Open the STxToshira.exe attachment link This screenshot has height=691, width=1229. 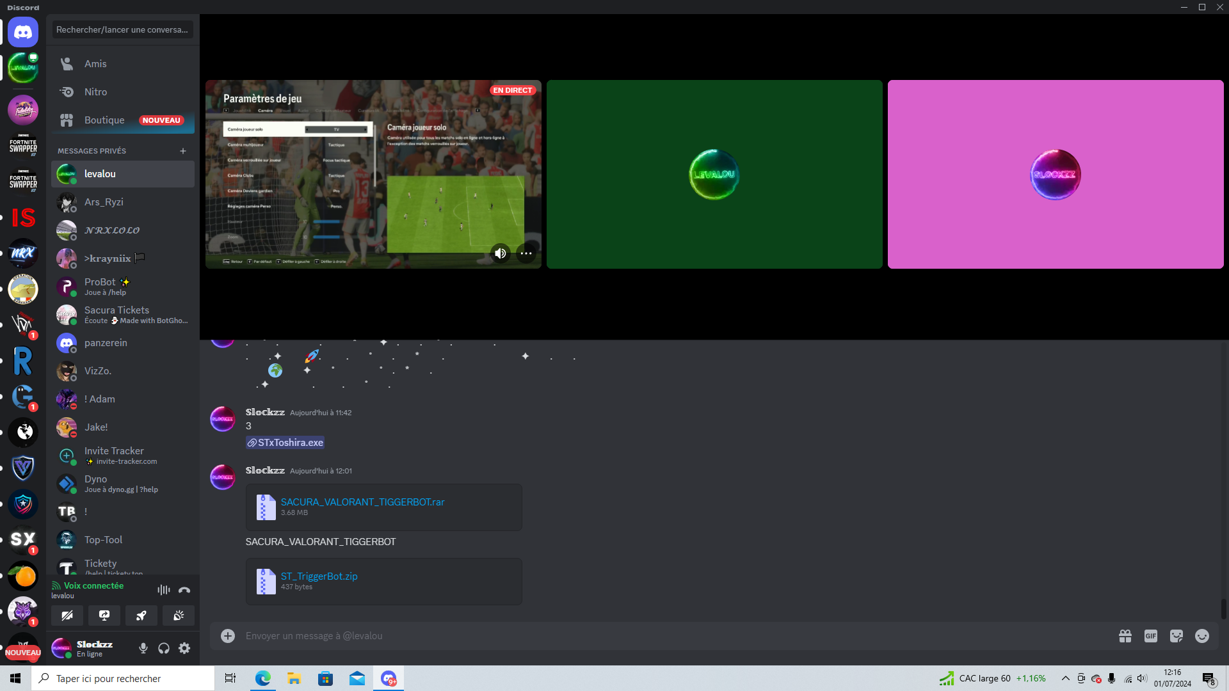pyautogui.click(x=285, y=443)
